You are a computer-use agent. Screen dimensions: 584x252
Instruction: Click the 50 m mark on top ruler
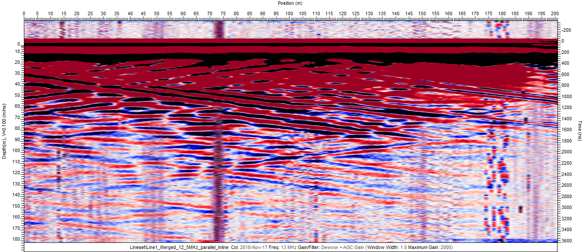pos(157,13)
